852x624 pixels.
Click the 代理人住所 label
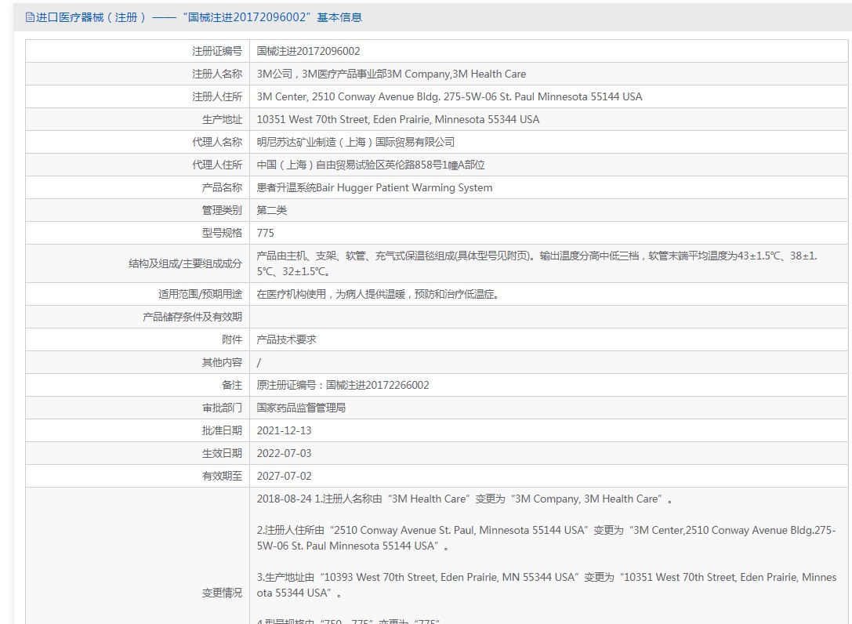click(x=217, y=165)
